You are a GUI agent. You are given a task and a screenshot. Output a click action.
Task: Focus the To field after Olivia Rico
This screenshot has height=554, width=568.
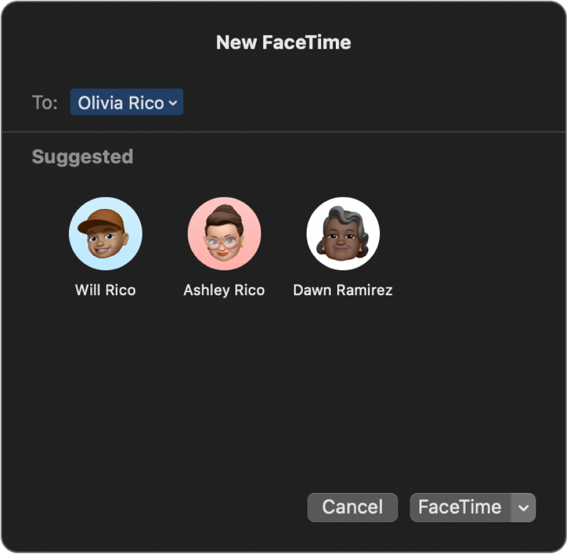tap(366, 103)
